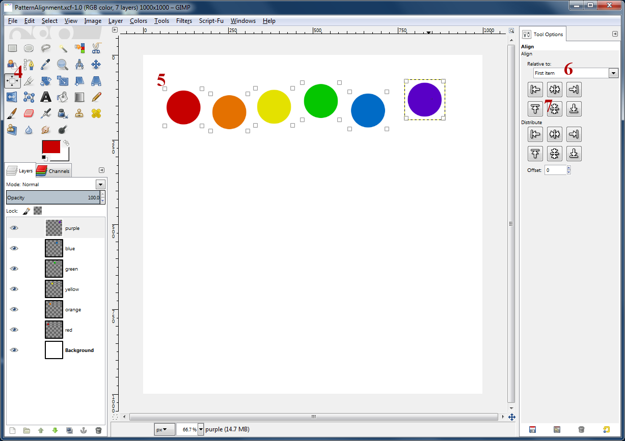The height and width of the screenshot is (441, 625).
Task: Choose the Free Select lasso tool
Action: point(46,48)
